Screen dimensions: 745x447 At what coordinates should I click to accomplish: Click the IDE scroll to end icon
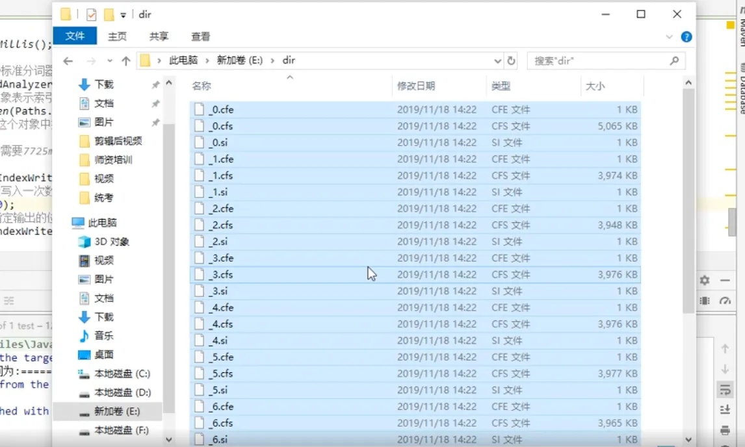725,409
